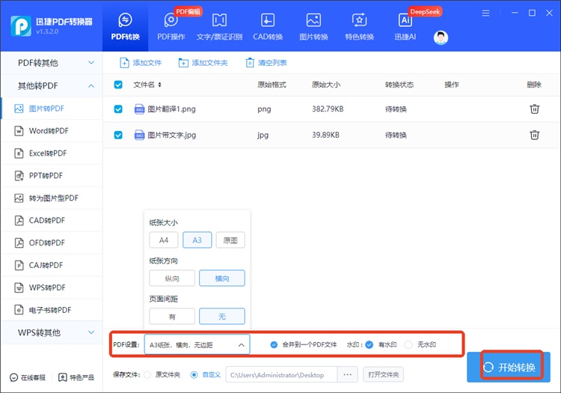561x393 pixels.
Task: Switch to the CAD转换 tab
Action: coord(268,26)
